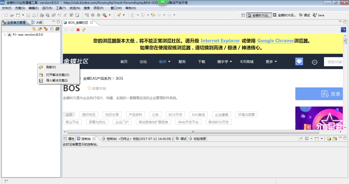Click the fast view icon in status bar
Viewport: 349px width, 184px height.
[6, 181]
